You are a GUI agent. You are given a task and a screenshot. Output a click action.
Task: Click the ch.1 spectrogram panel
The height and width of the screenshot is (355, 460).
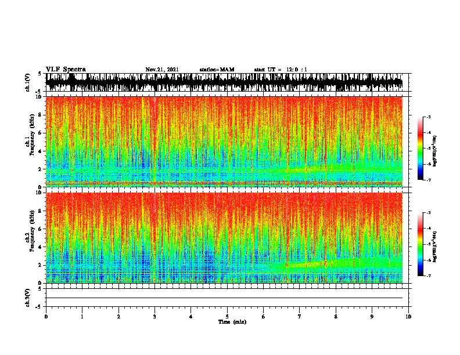(224, 142)
